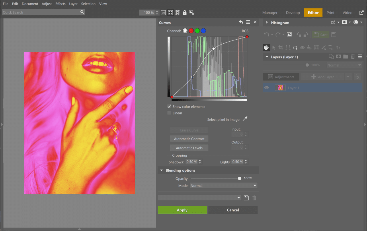Open the Adjust menu
The height and width of the screenshot is (231, 367).
(x=47, y=4)
